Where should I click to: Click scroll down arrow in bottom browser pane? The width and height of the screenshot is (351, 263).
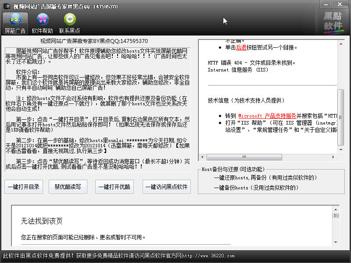tap(336, 242)
